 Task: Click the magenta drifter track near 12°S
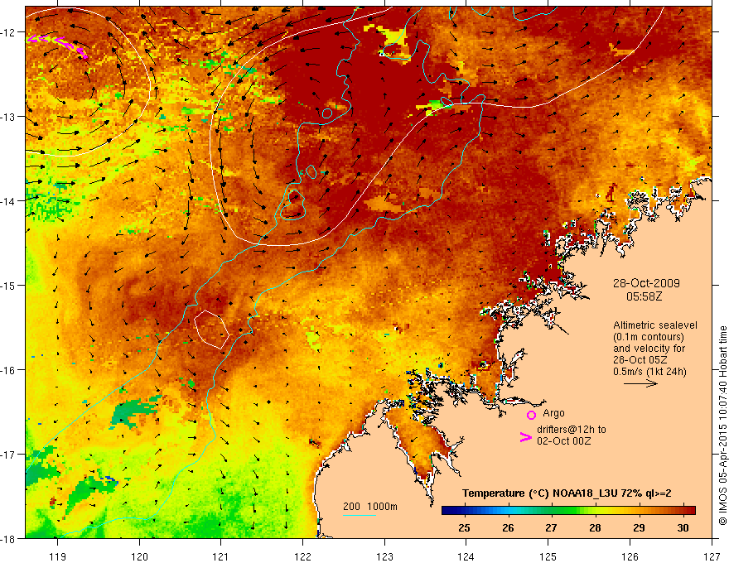[x=58, y=46]
